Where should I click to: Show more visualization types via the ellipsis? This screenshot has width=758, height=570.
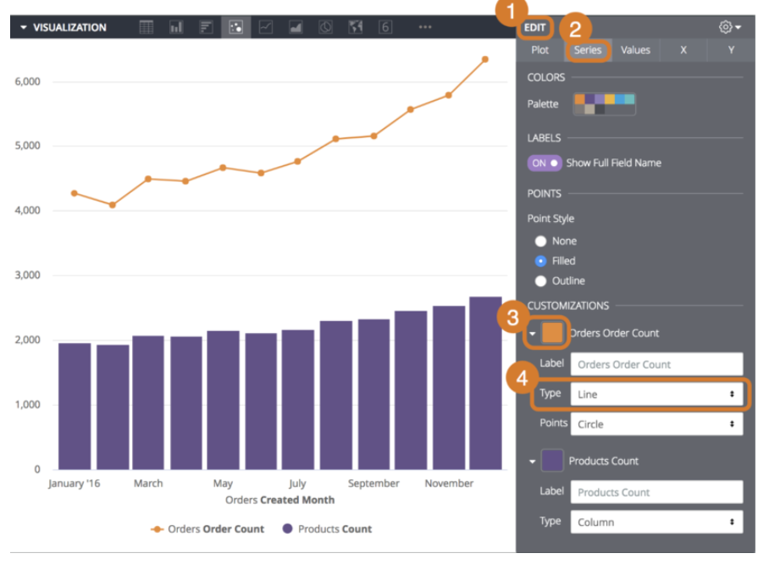coord(423,26)
